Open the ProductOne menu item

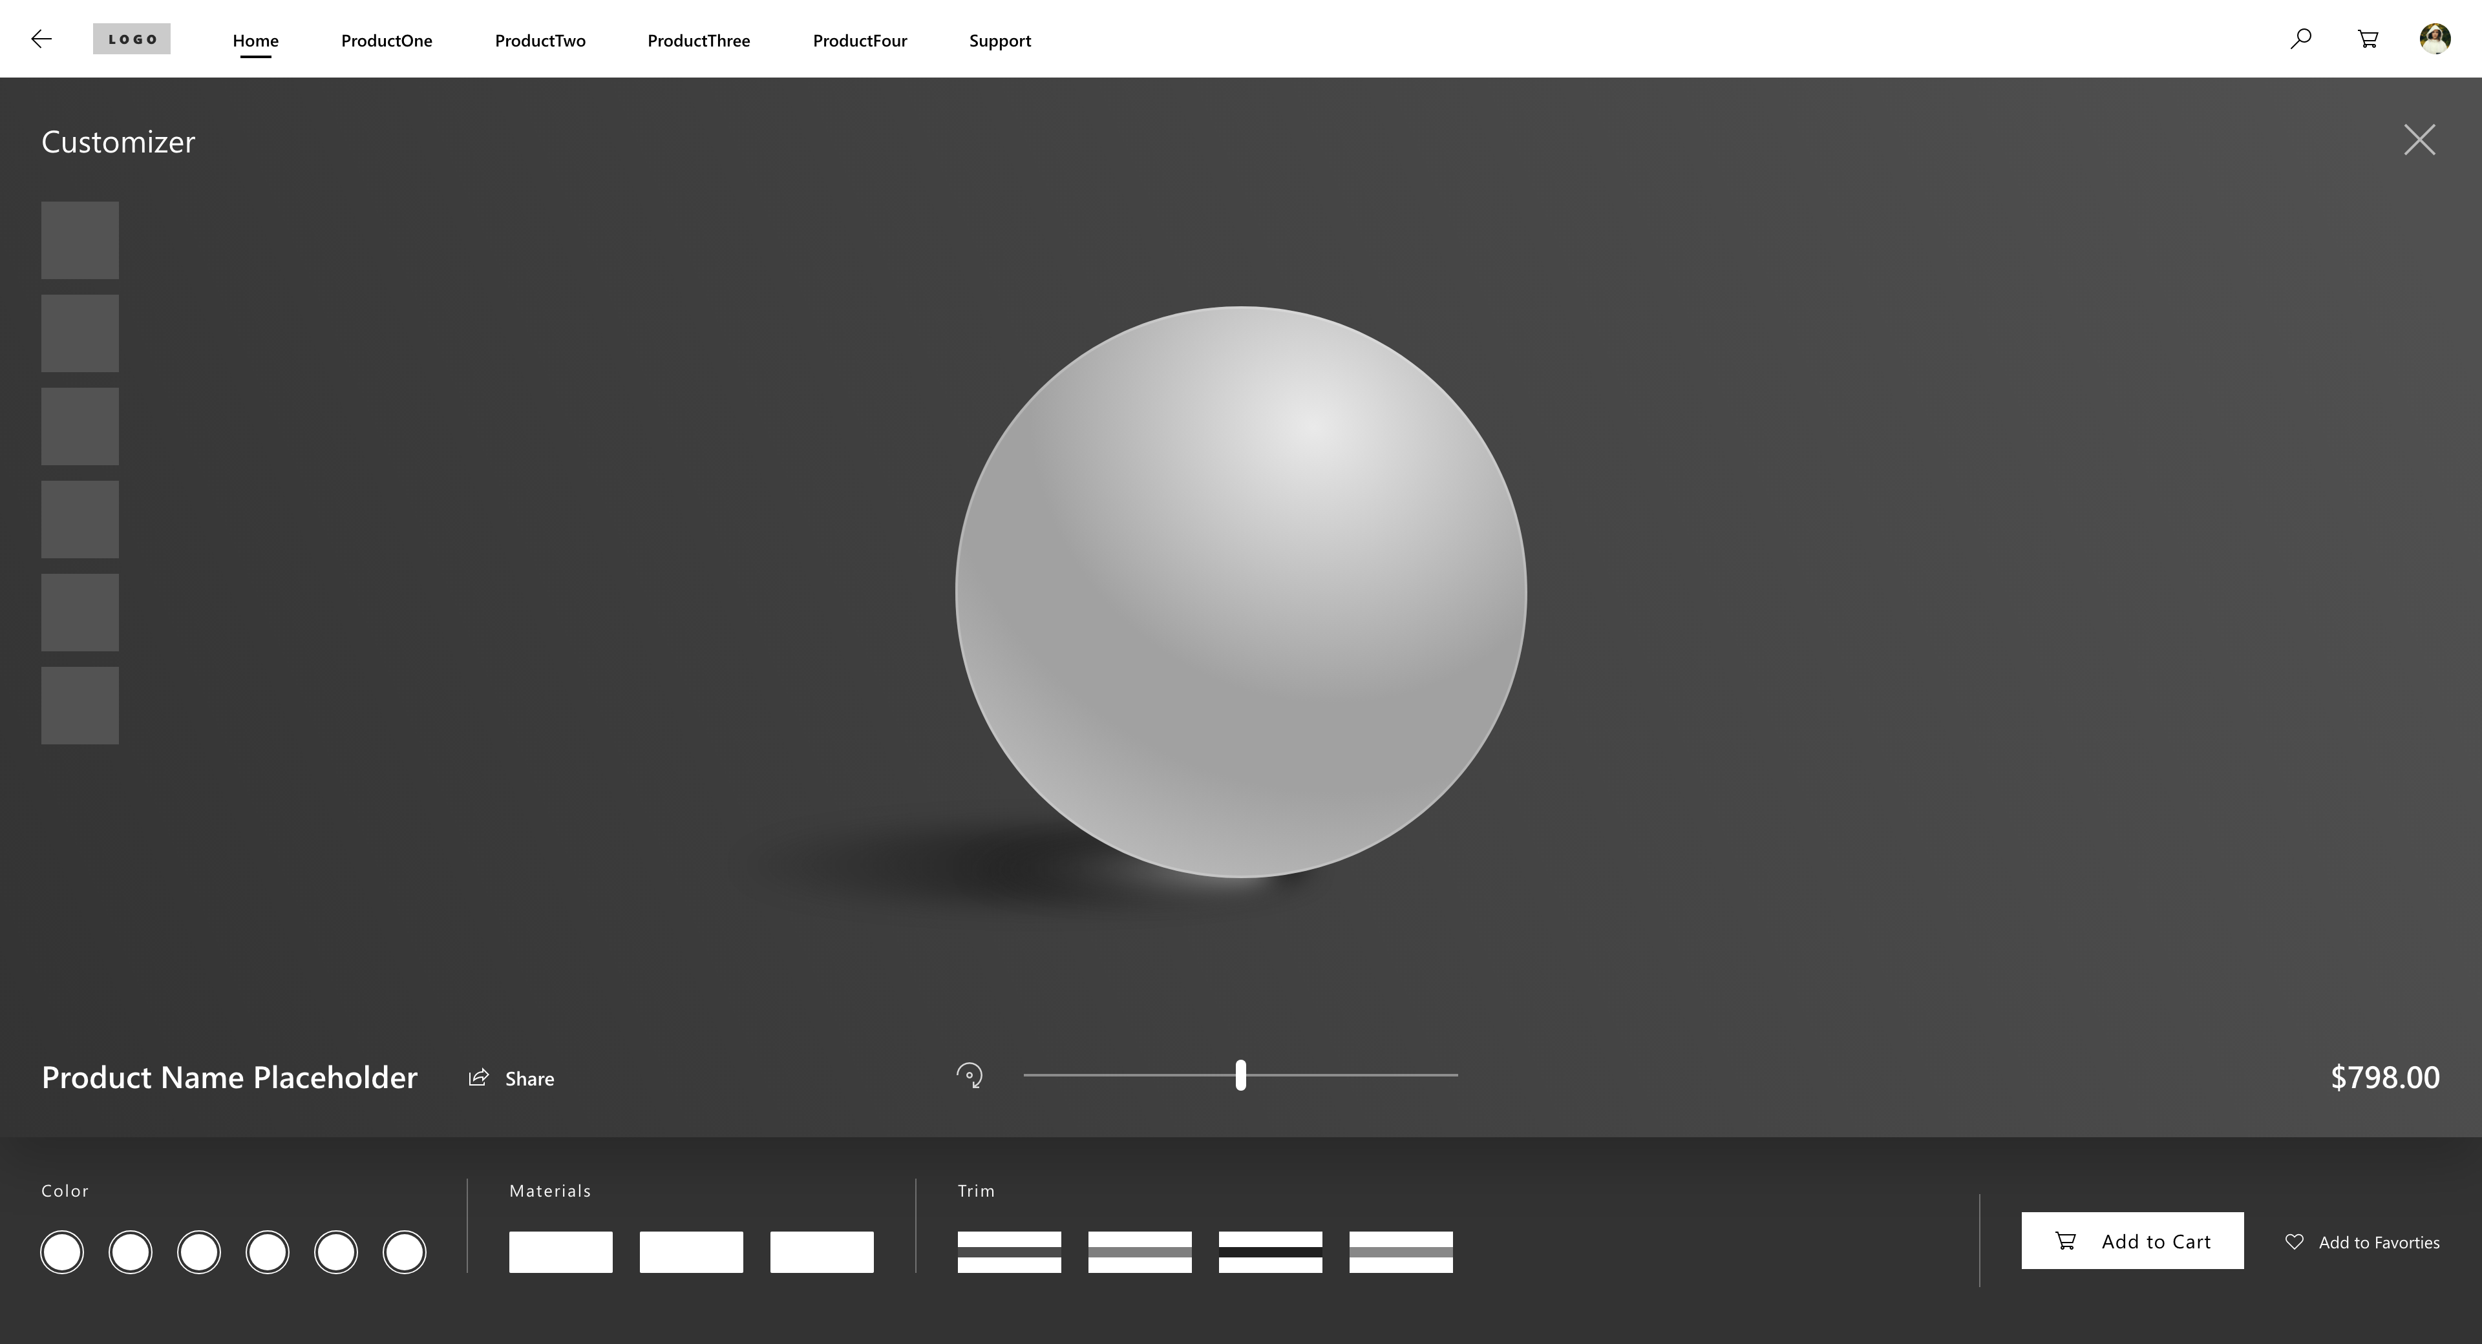point(387,41)
